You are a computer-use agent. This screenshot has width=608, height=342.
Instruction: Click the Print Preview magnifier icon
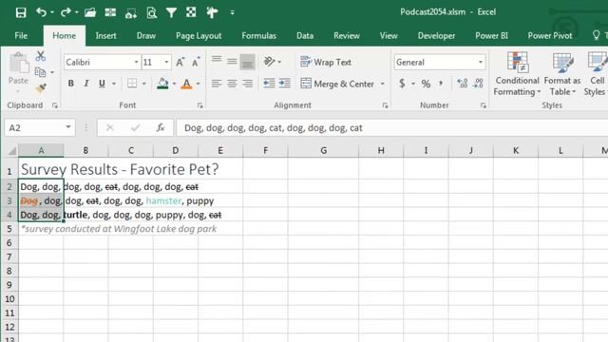[x=152, y=12]
